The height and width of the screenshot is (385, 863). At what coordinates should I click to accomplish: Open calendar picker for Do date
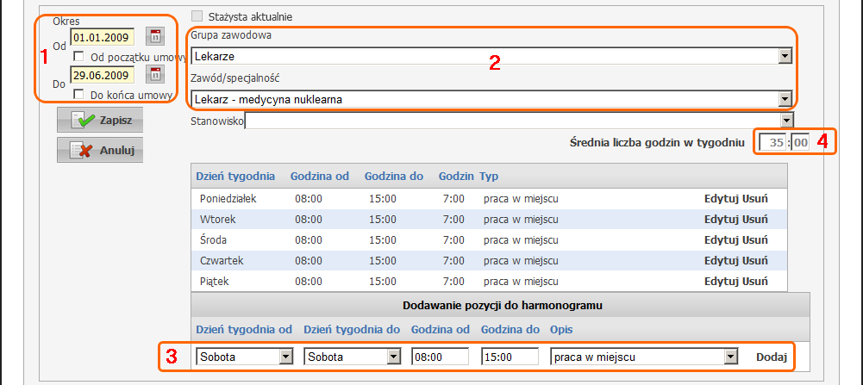(x=155, y=74)
